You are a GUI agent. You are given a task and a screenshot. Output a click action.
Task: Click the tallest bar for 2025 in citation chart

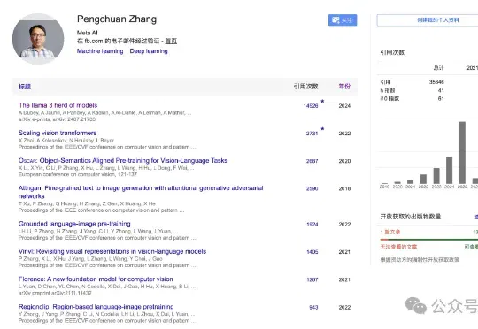[x=462, y=153]
